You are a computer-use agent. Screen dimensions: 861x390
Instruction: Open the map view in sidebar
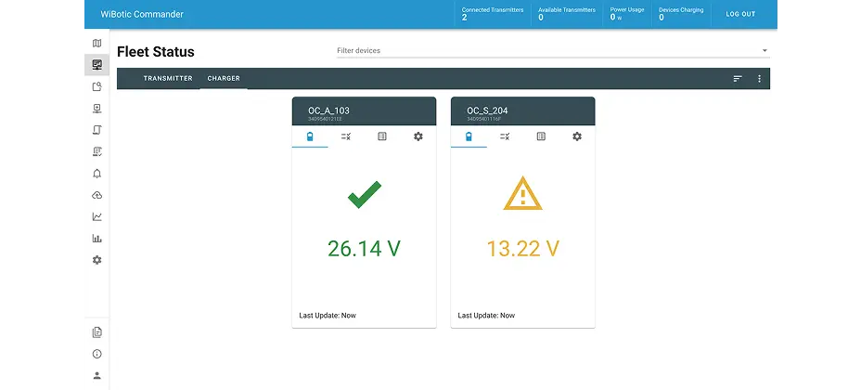coord(96,44)
